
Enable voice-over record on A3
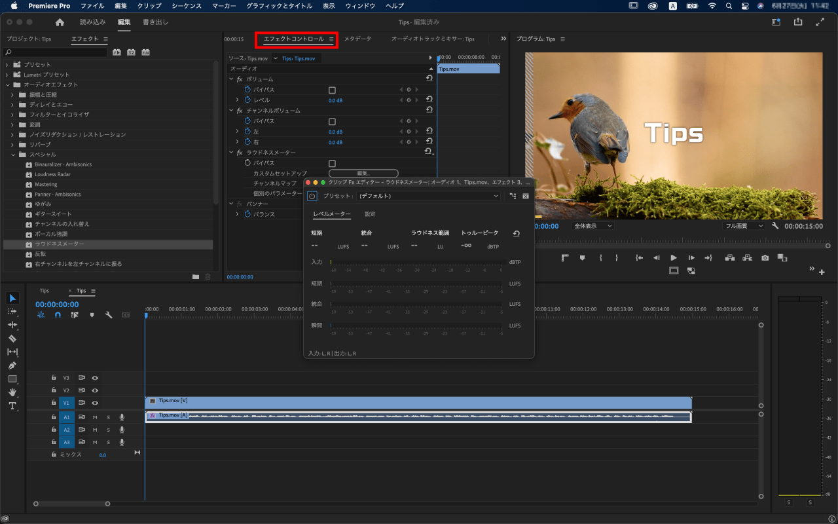(122, 442)
